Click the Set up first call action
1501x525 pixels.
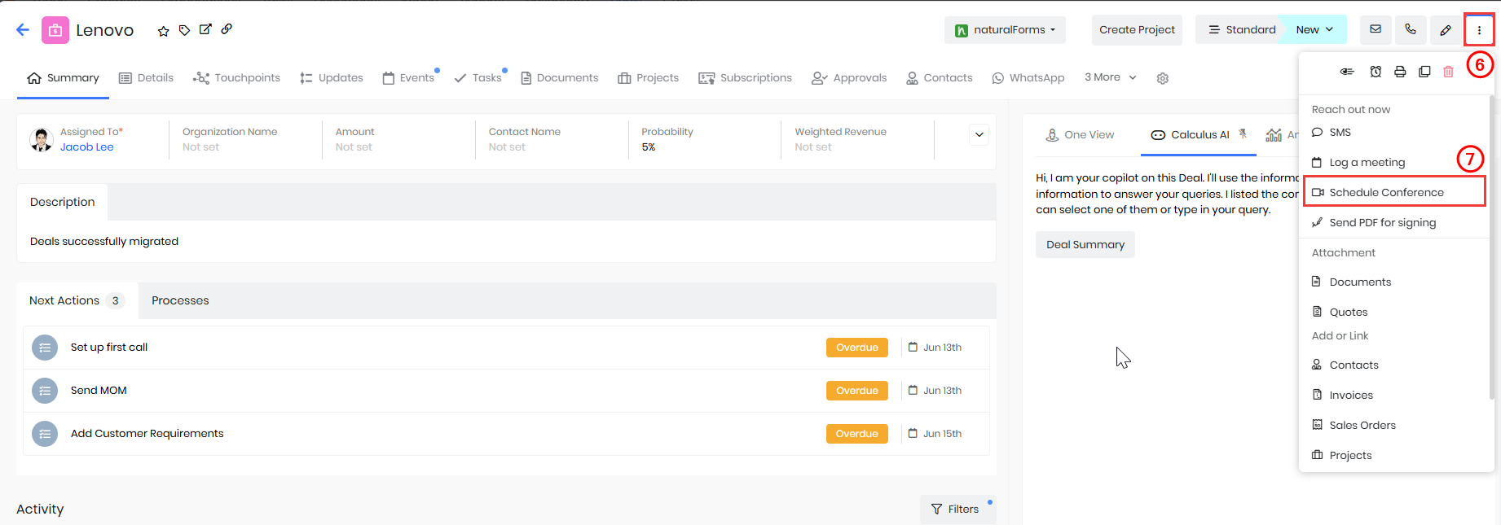(109, 348)
